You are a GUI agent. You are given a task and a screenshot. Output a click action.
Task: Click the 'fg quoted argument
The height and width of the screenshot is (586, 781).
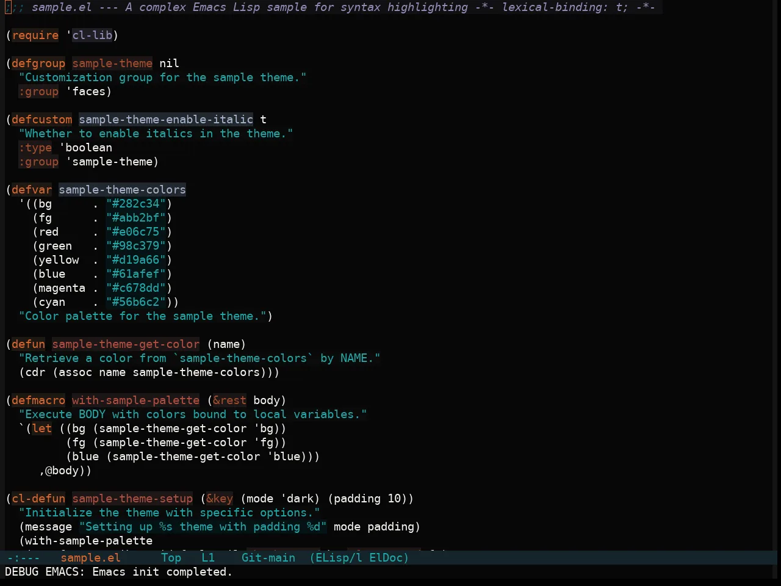264,443
